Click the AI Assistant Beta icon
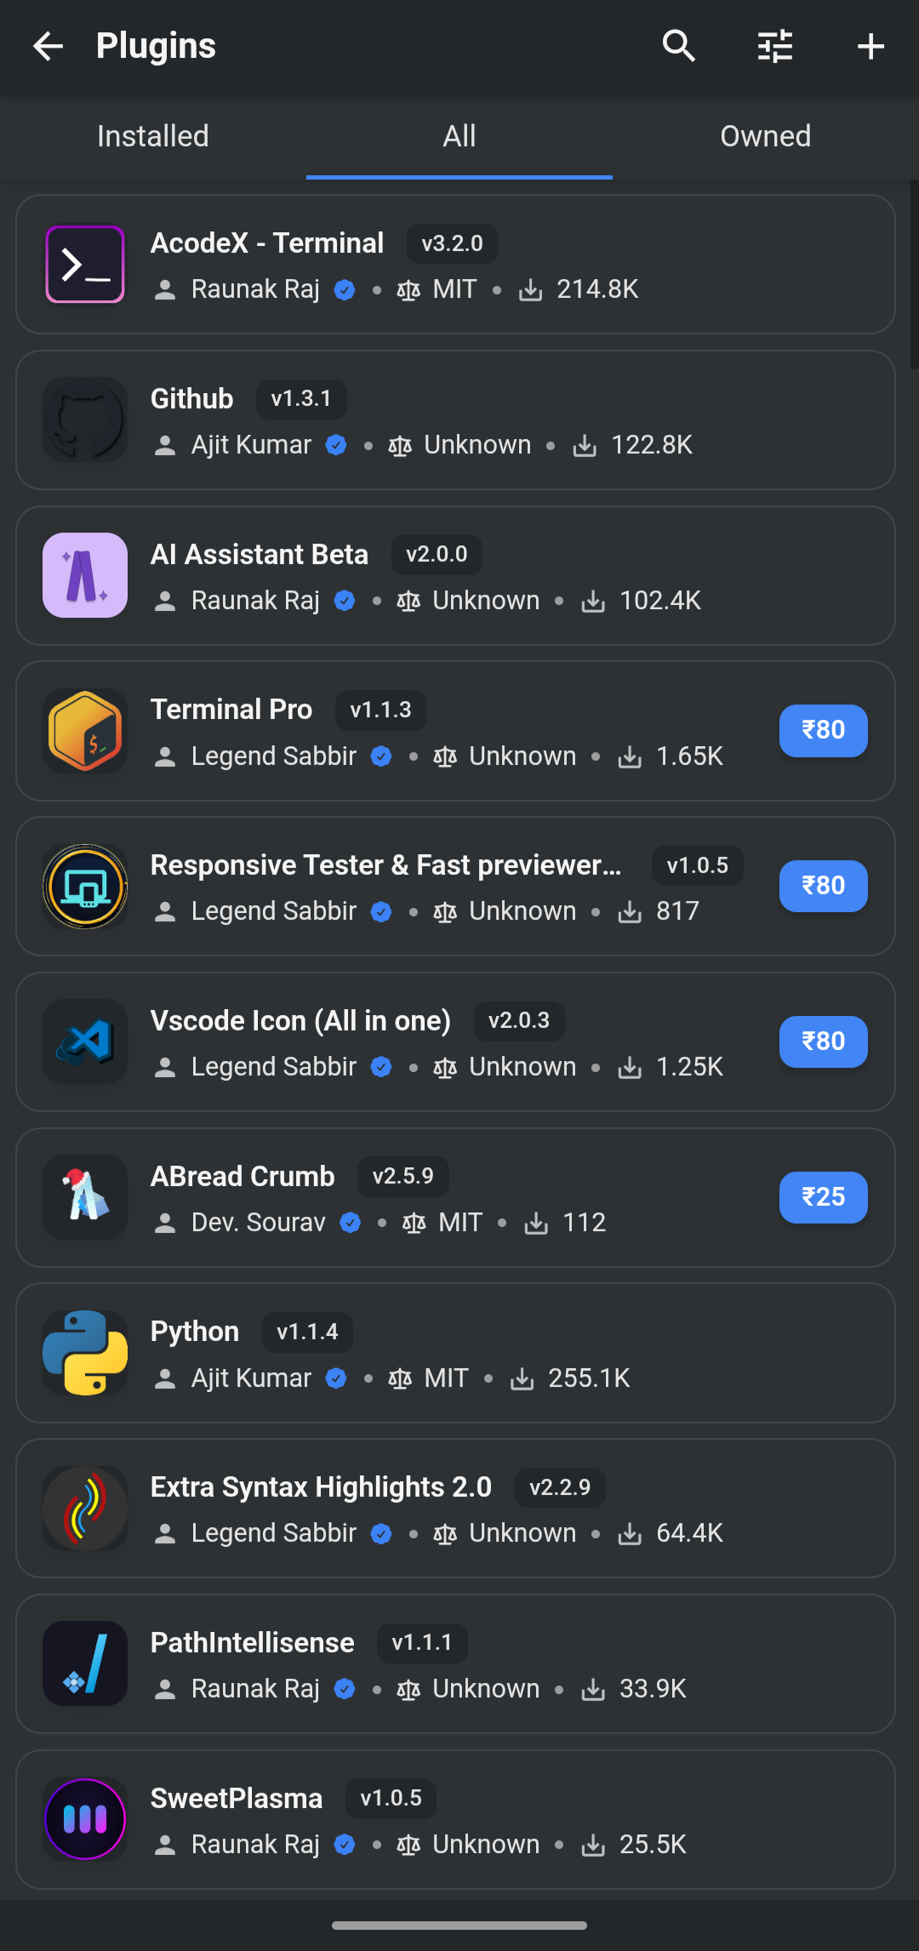This screenshot has height=1951, width=919. (x=85, y=575)
